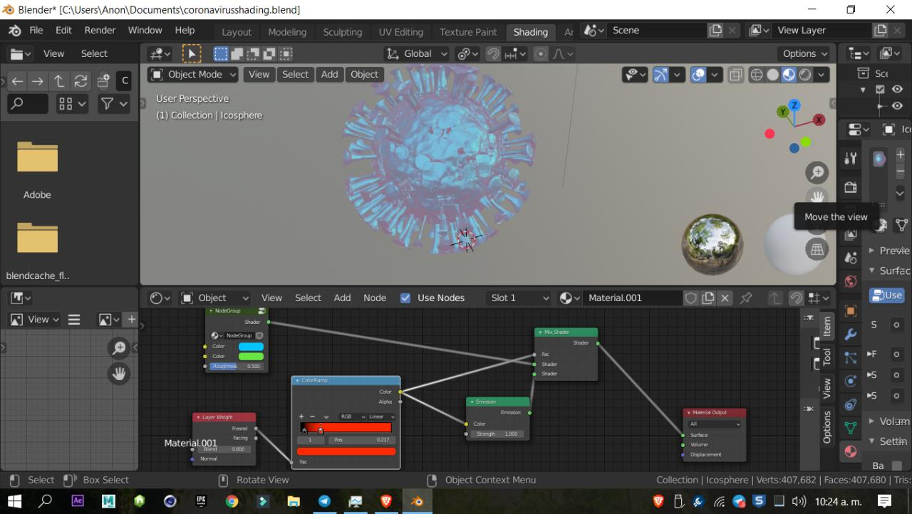Click the pan hand icon in image editor
This screenshot has width=912, height=514.
click(x=119, y=373)
